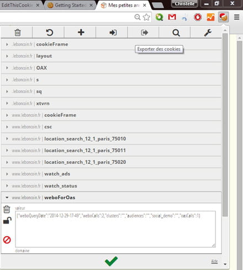Click the 'valeur' field label
Screen dimensions: 243x270
20,208
